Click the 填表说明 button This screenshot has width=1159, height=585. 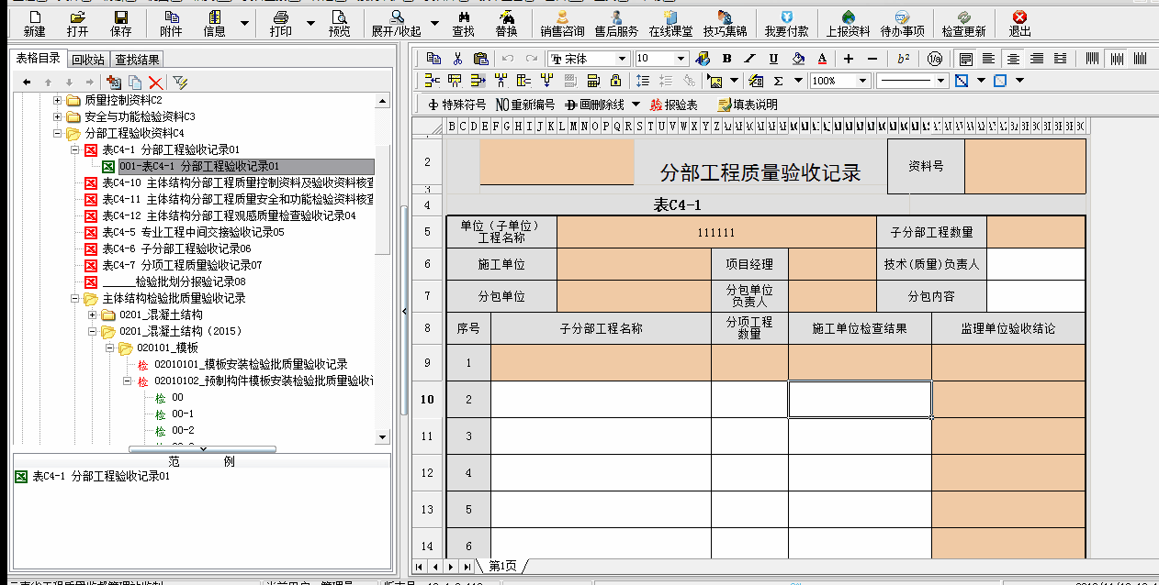coord(747,105)
